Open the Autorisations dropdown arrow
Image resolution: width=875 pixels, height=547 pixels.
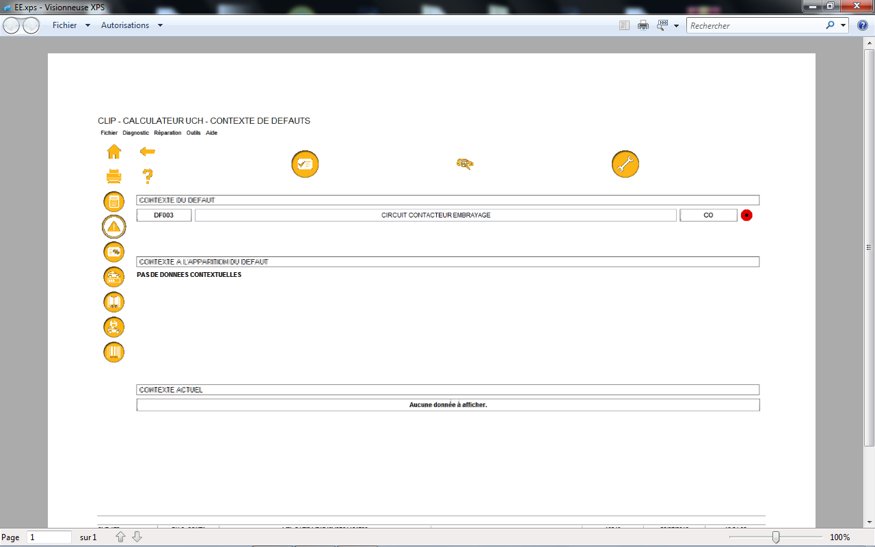(x=160, y=25)
